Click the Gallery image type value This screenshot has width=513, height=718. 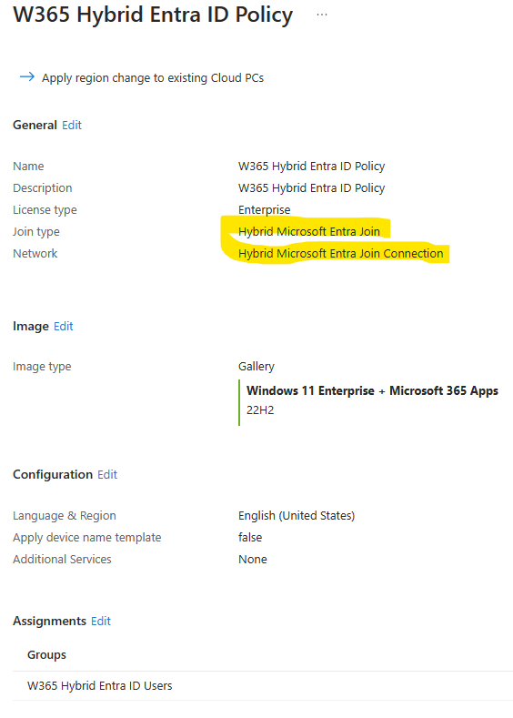pyautogui.click(x=256, y=367)
